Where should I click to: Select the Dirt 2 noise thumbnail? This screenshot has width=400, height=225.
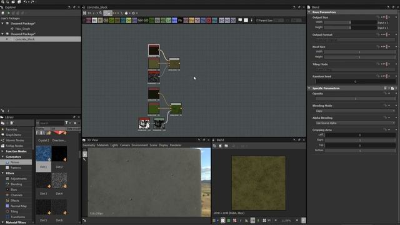pyautogui.click(x=59, y=154)
